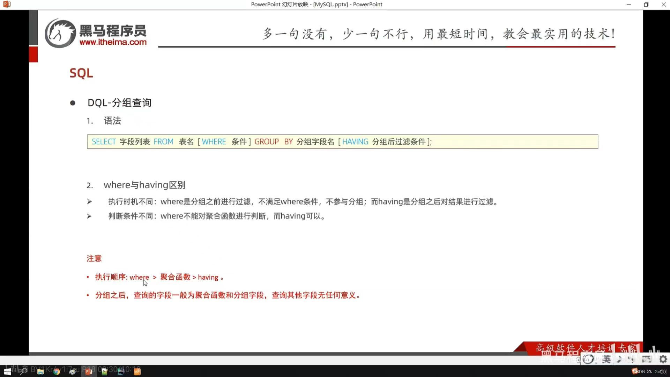Click the www.itheima.com link text

[x=113, y=42]
